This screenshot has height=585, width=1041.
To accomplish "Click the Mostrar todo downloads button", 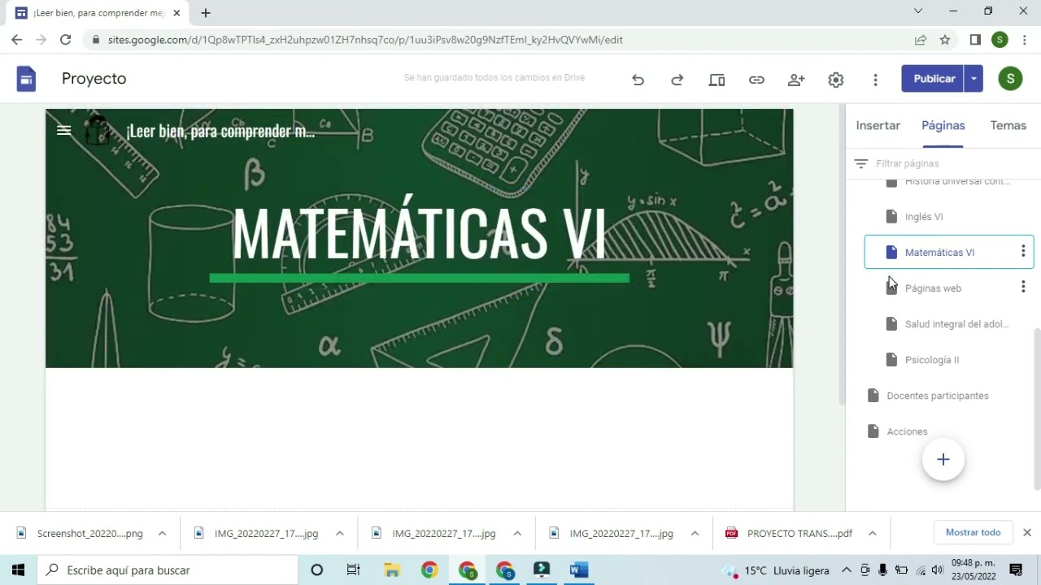I will (973, 532).
